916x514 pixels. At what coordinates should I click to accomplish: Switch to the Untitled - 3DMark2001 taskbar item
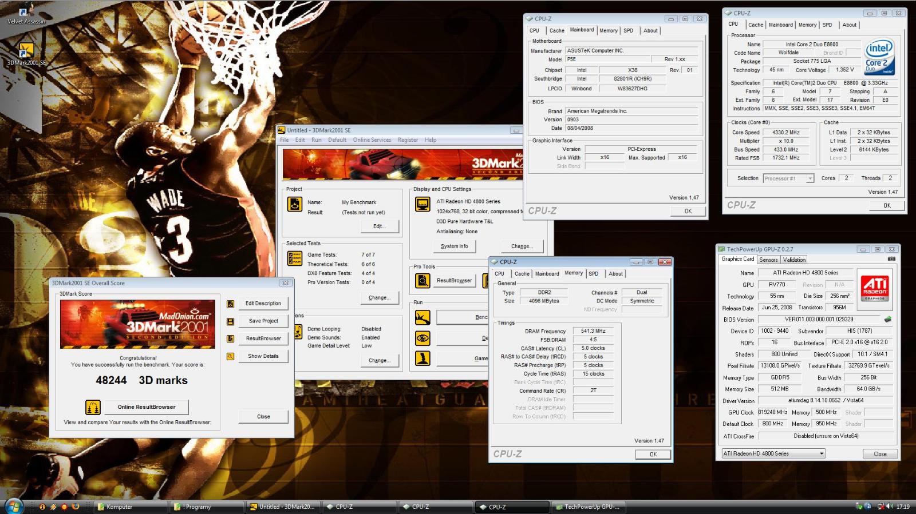pyautogui.click(x=283, y=507)
